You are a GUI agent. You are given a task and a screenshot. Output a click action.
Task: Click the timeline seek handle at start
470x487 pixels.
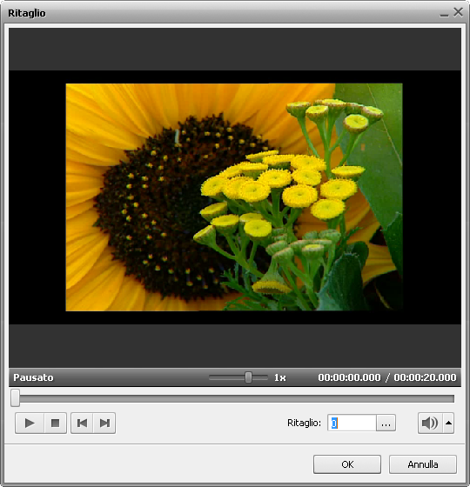point(16,398)
